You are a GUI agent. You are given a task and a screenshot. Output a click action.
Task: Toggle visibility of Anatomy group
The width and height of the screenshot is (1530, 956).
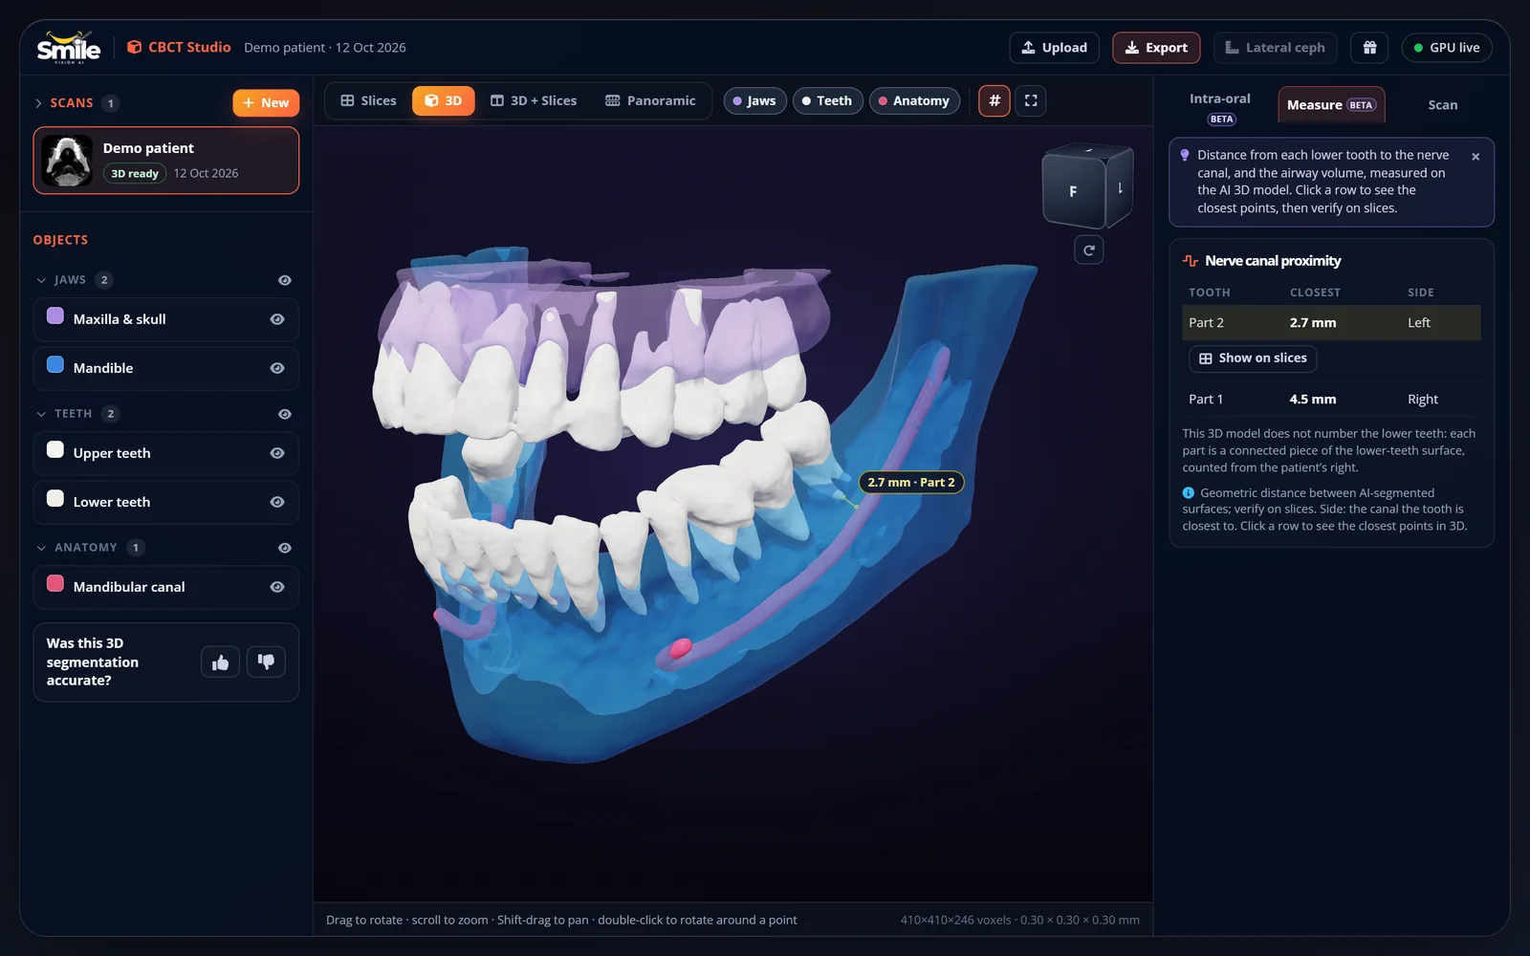point(284,548)
